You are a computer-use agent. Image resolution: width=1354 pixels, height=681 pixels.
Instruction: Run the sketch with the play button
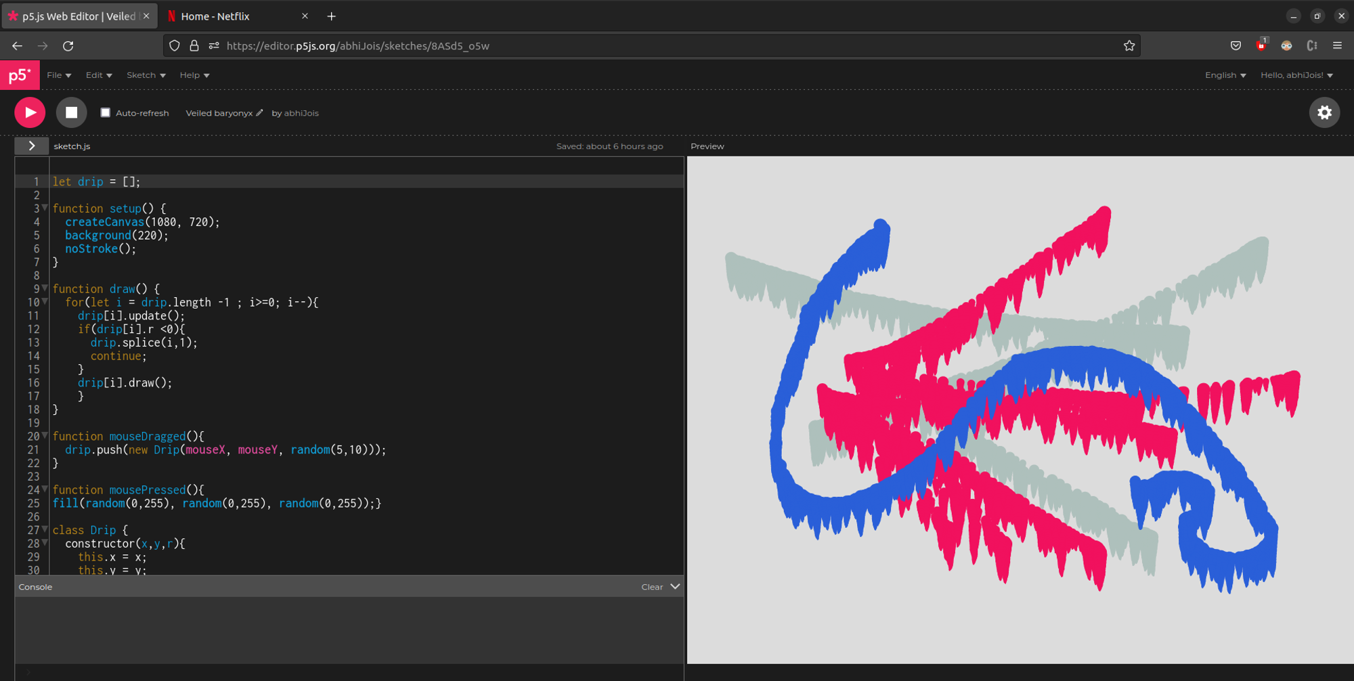pyautogui.click(x=30, y=112)
